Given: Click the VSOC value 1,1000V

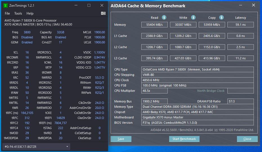Looking at the screenshot, I should (100, 52).
